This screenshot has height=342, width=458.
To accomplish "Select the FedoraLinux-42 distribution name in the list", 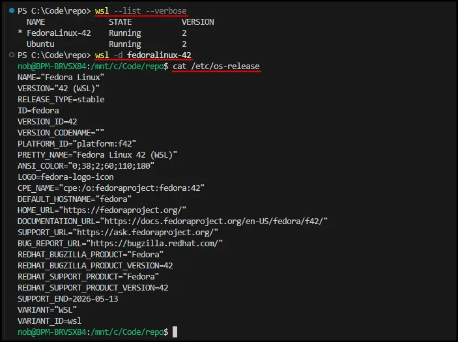I will click(x=58, y=33).
